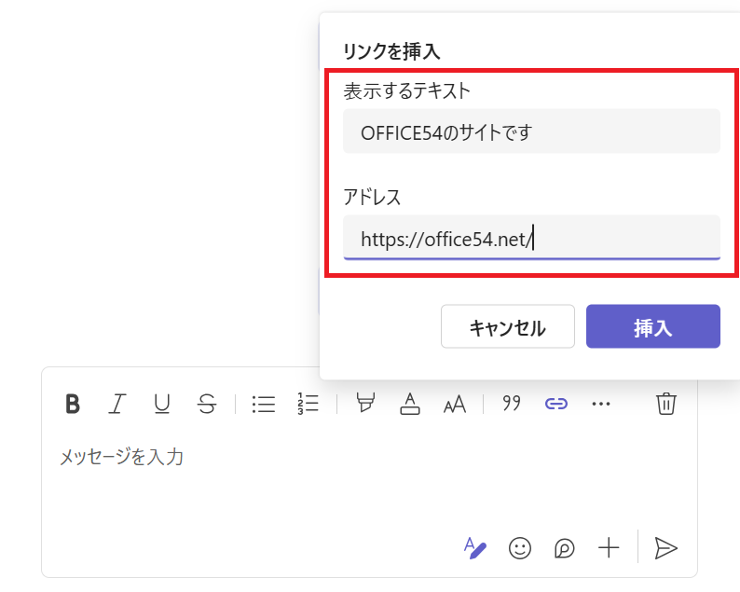740x592 pixels.
Task: Open text highlight color tool
Action: click(x=365, y=403)
